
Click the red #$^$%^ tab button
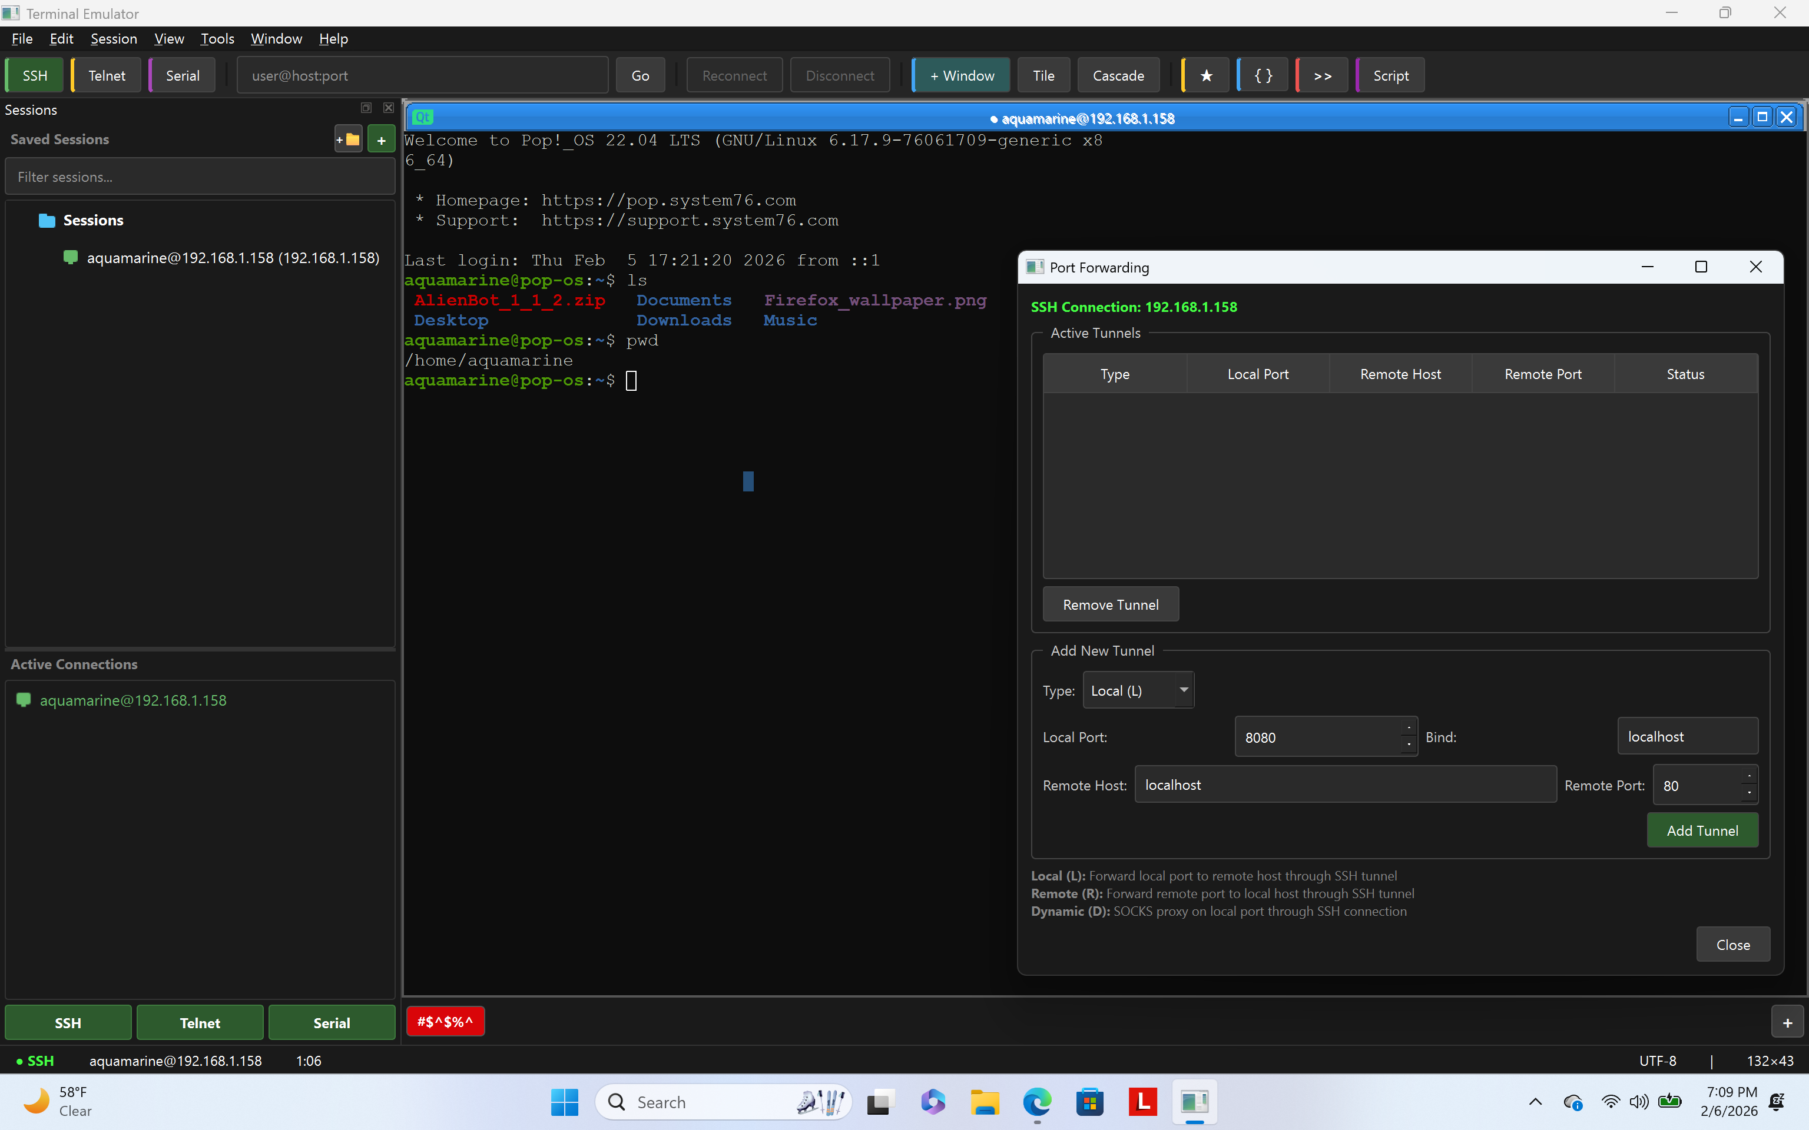pyautogui.click(x=446, y=1022)
